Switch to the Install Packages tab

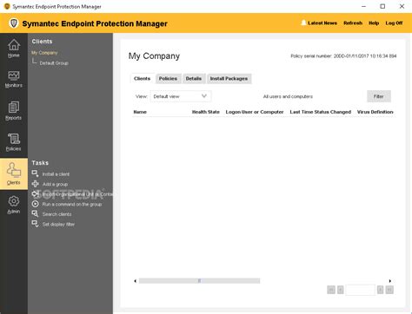click(x=229, y=78)
